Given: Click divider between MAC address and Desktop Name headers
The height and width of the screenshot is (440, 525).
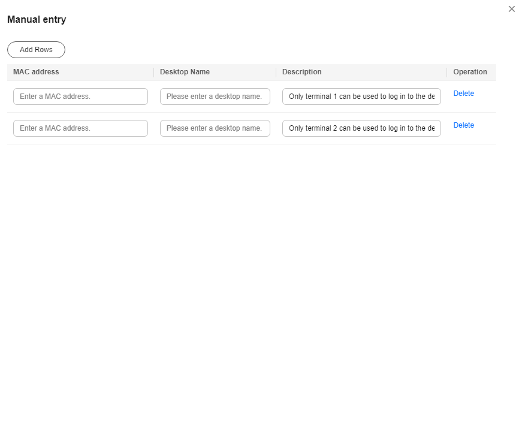Looking at the screenshot, I should pyautogui.click(x=153, y=73).
